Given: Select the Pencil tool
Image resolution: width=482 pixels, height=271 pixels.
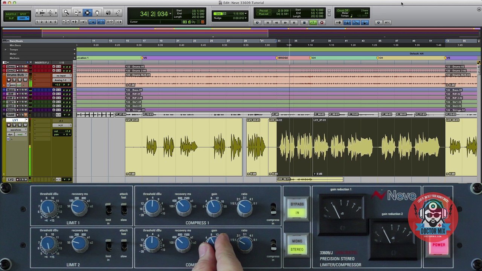Looking at the screenshot, I should (x=118, y=13).
